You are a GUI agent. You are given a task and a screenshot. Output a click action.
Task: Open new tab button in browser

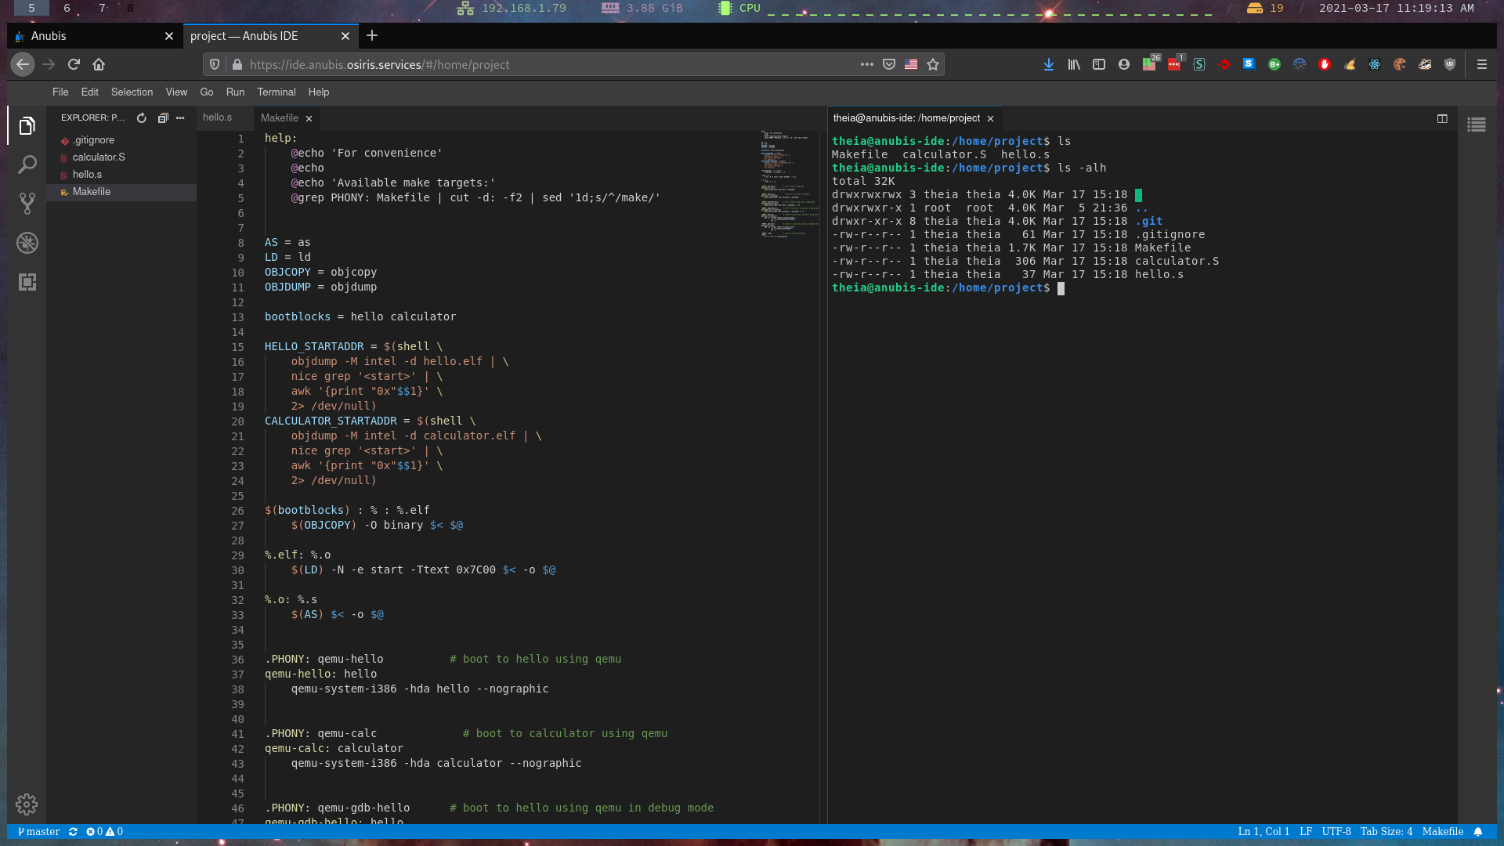(372, 35)
